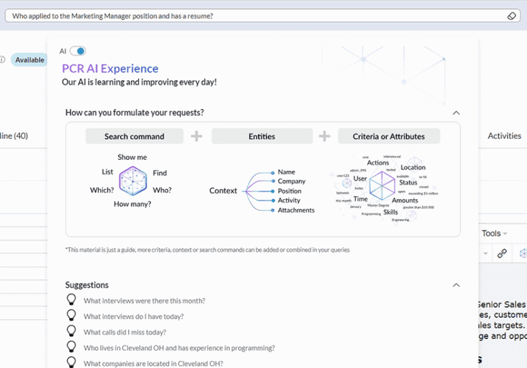This screenshot has width=527, height=368.
Task: Click the 'Name' entity label
Action: [286, 172]
